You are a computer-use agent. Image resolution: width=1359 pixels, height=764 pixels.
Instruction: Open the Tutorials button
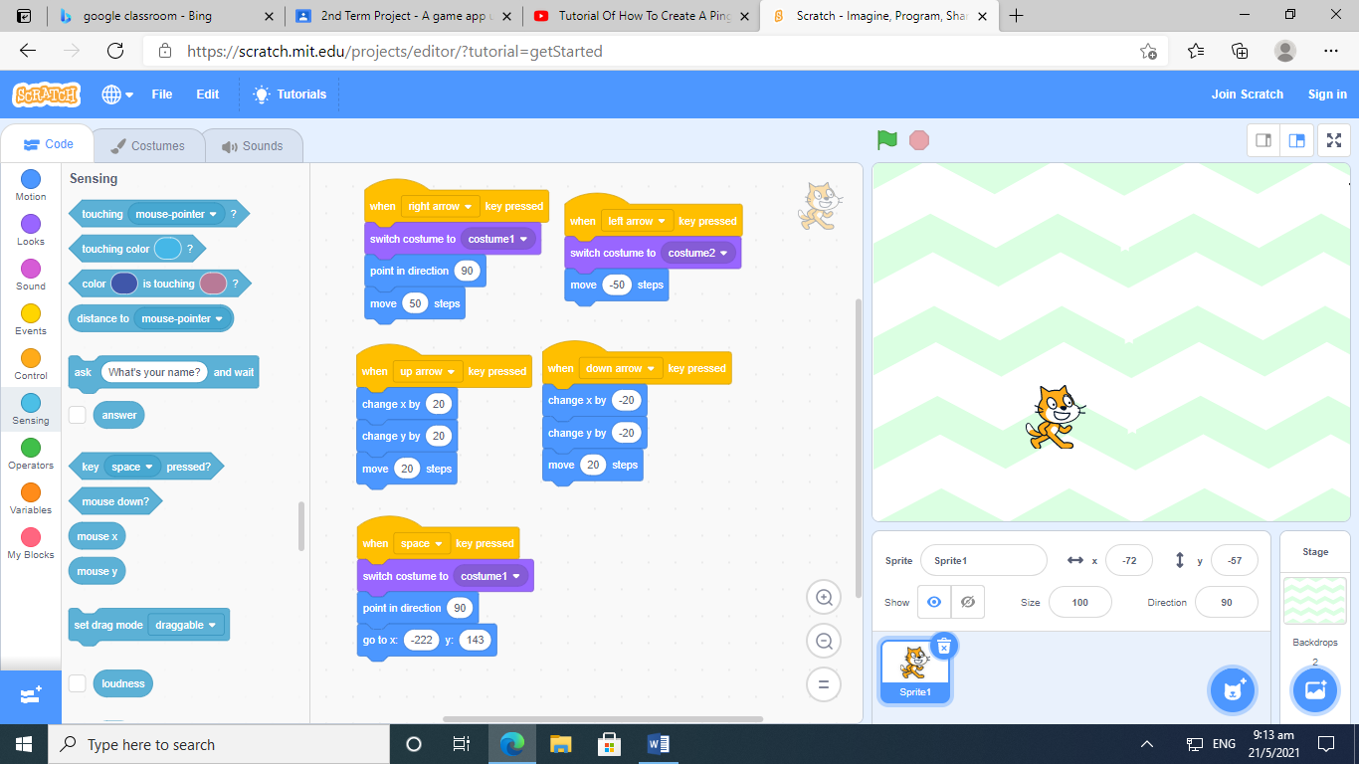[290, 95]
